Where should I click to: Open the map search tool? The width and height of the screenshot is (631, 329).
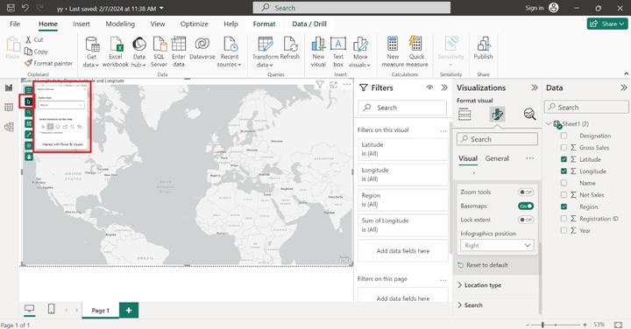pos(29,113)
